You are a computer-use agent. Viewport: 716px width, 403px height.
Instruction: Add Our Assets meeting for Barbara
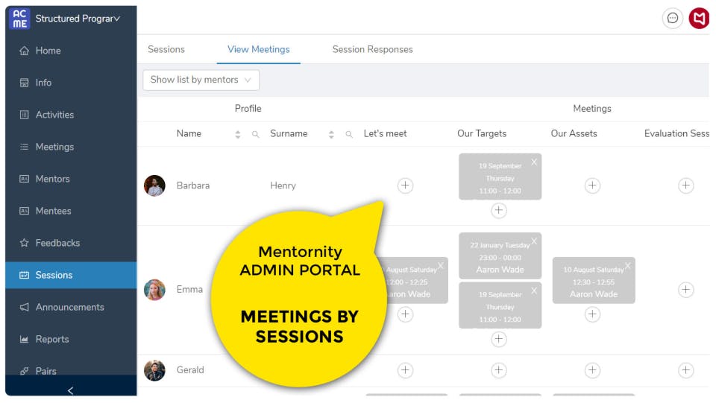[x=592, y=185]
